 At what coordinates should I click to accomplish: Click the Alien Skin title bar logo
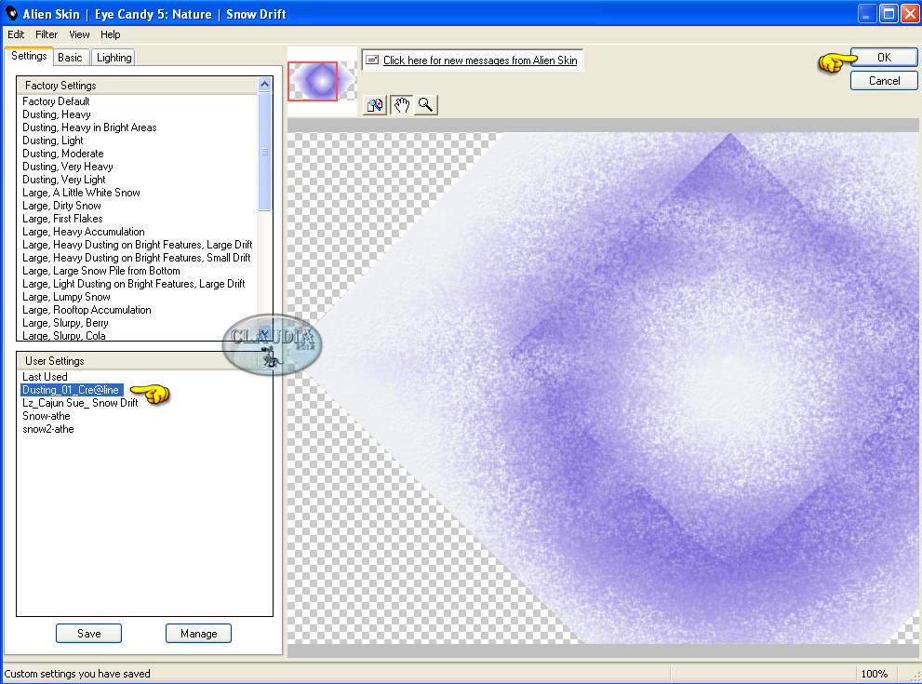pyautogui.click(x=11, y=13)
